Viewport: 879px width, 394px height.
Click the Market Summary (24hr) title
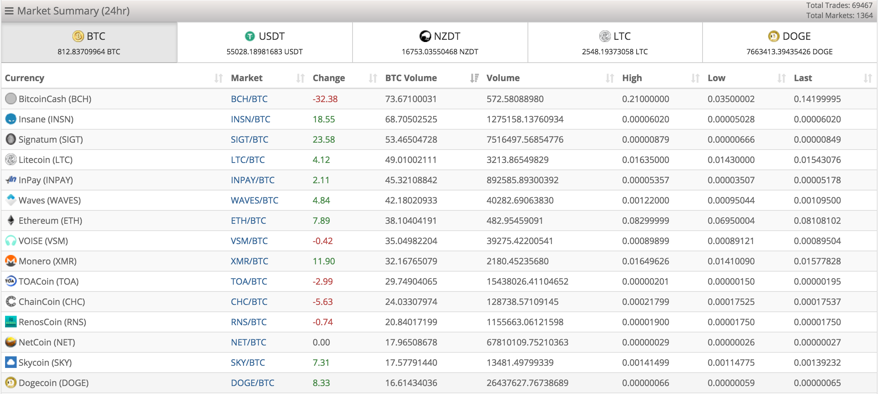pos(73,11)
